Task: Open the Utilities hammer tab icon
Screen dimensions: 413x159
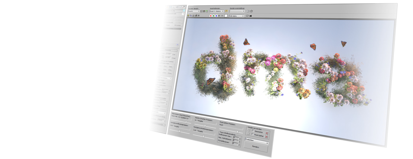Action: 184,7
